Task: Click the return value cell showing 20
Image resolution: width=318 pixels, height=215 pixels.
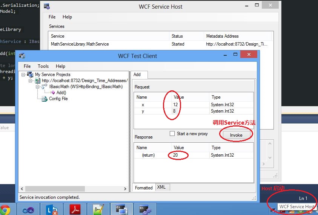Action: coord(190,155)
